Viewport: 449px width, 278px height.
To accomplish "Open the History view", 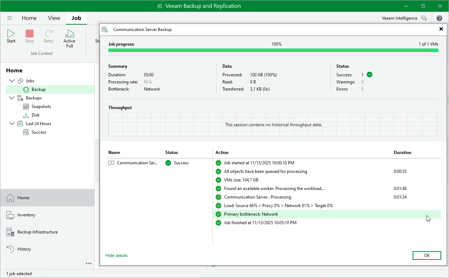I will (x=24, y=249).
